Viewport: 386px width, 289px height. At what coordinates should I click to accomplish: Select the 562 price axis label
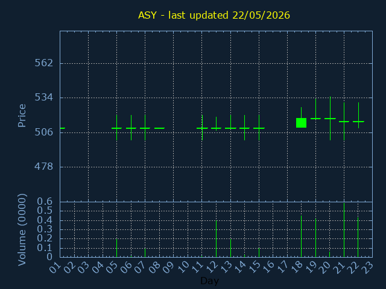tap(44, 63)
